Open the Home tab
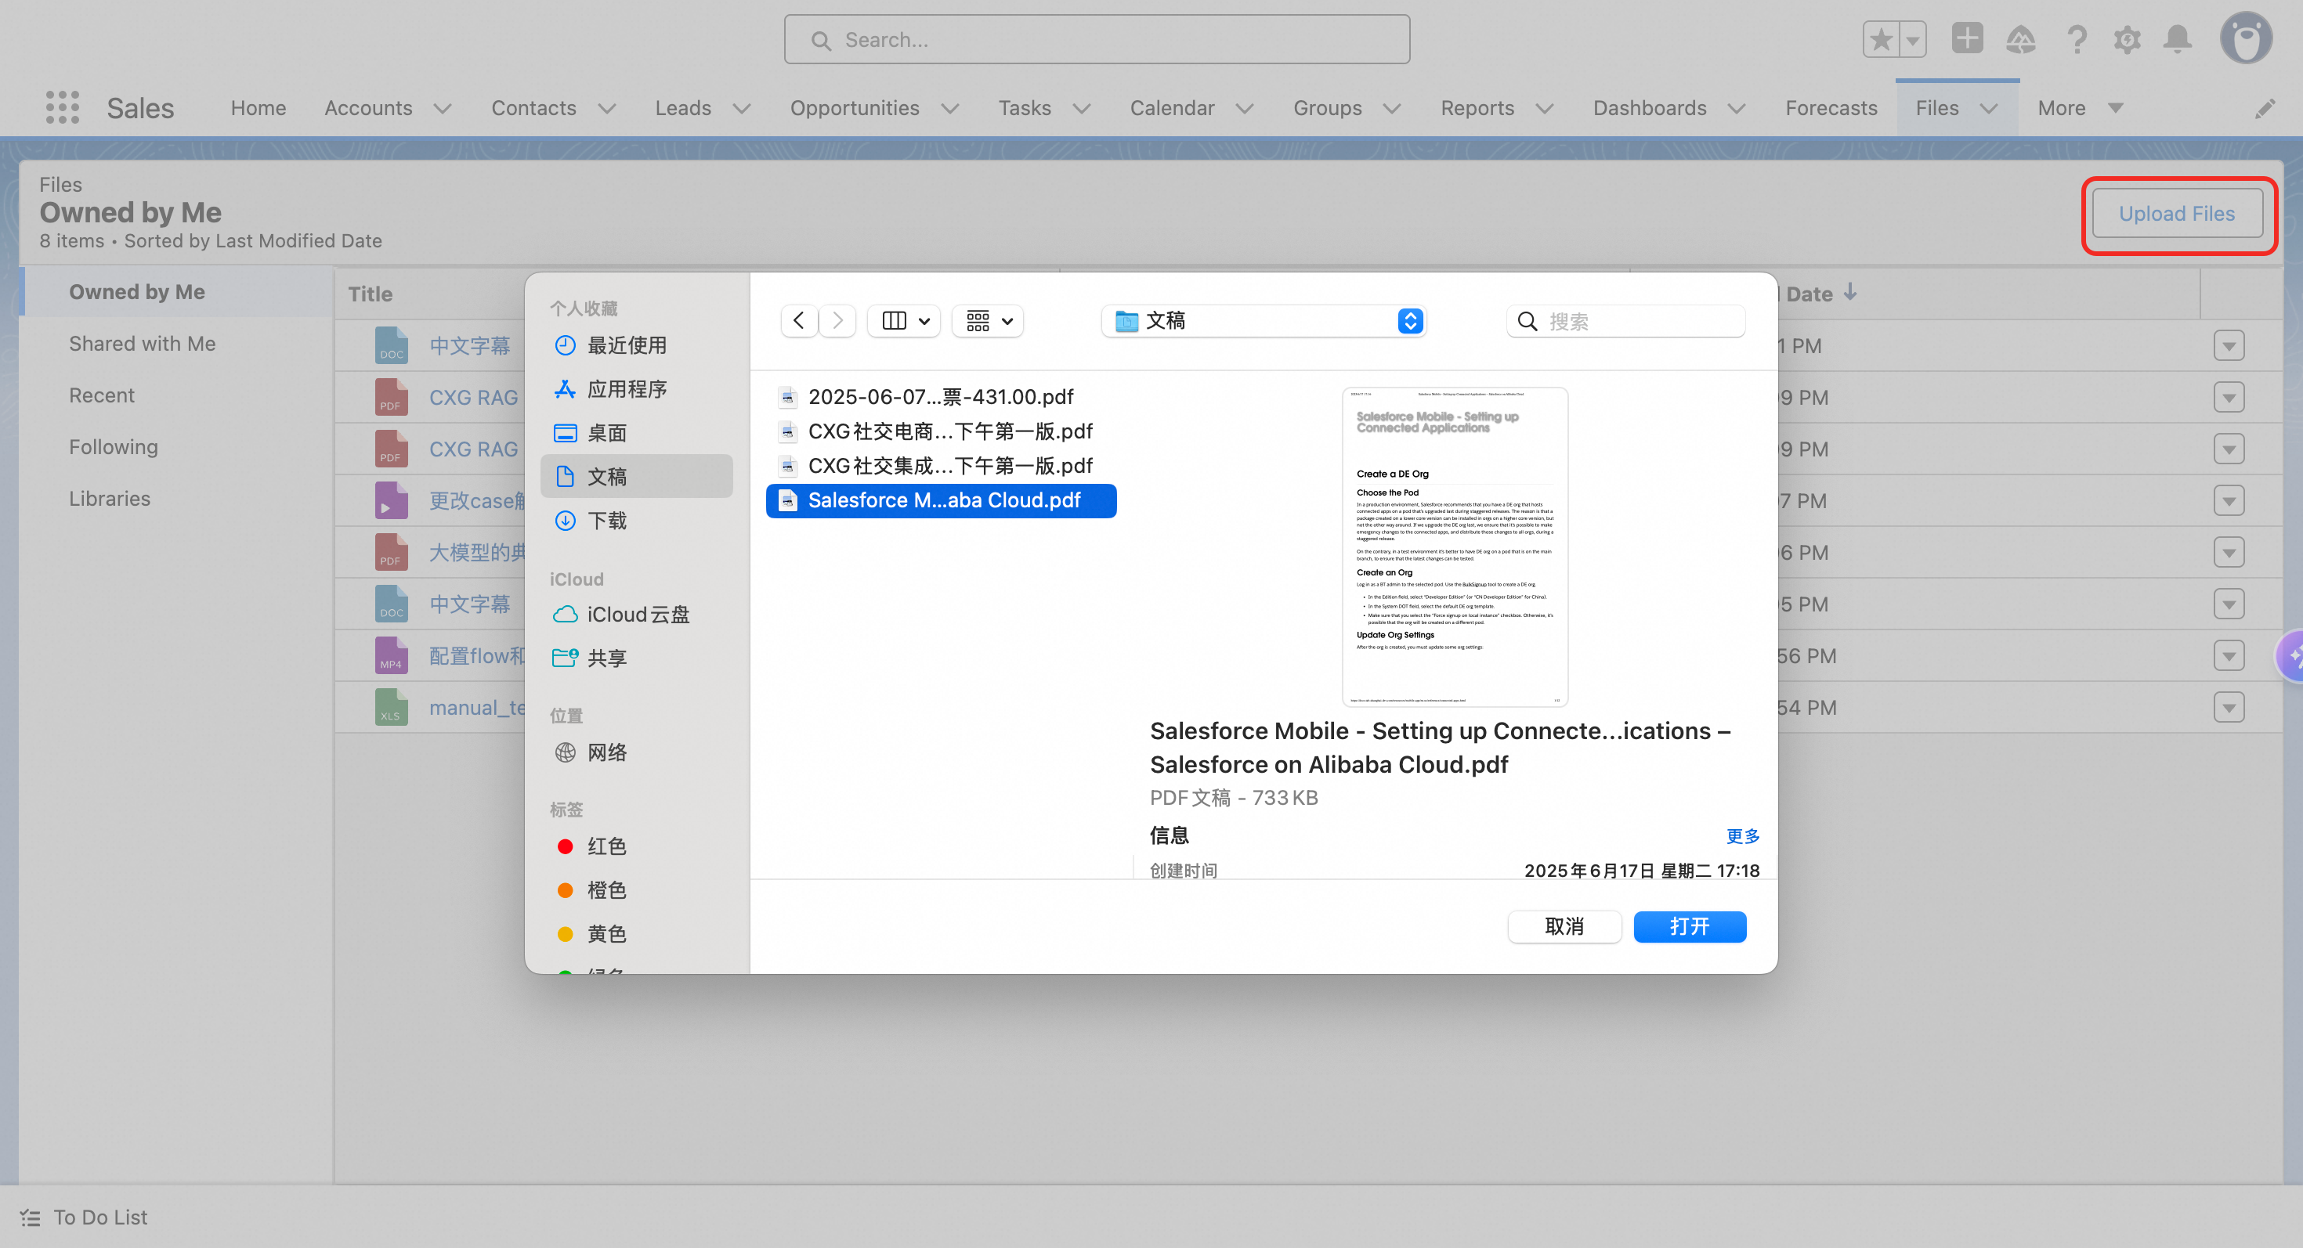This screenshot has height=1248, width=2303. coord(258,108)
